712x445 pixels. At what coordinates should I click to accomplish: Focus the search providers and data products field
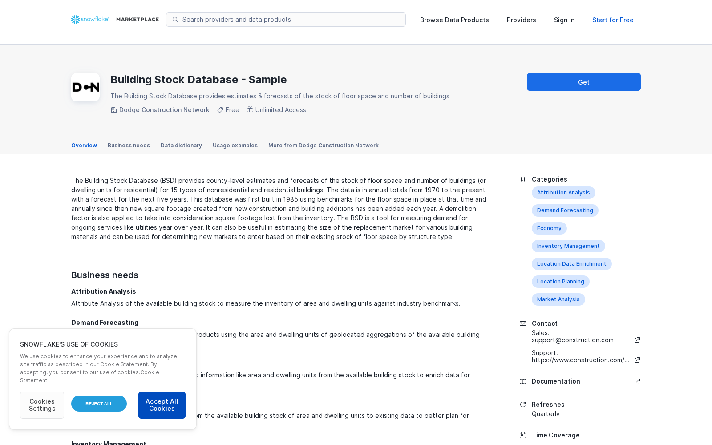pos(286,20)
